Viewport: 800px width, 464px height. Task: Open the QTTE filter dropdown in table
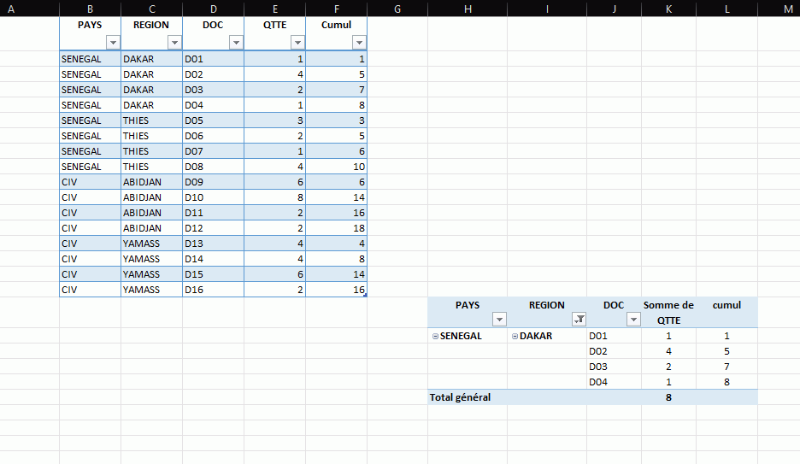tap(298, 43)
